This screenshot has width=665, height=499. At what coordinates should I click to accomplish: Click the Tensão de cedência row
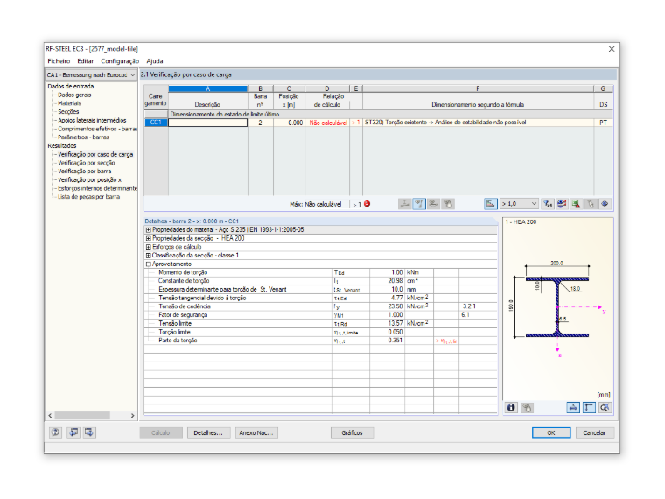(320, 306)
